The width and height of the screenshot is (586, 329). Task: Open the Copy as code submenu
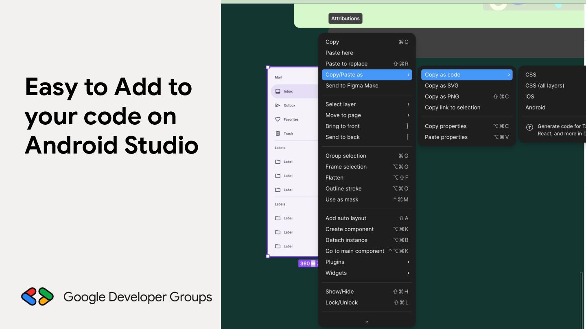(467, 75)
